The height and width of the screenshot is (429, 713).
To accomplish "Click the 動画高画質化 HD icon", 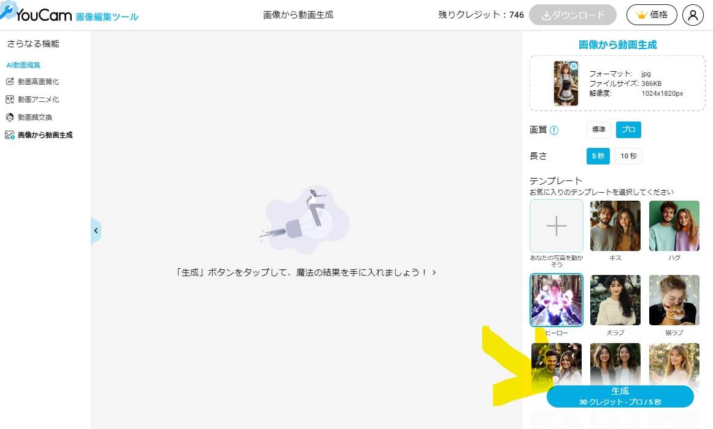I will (x=10, y=82).
